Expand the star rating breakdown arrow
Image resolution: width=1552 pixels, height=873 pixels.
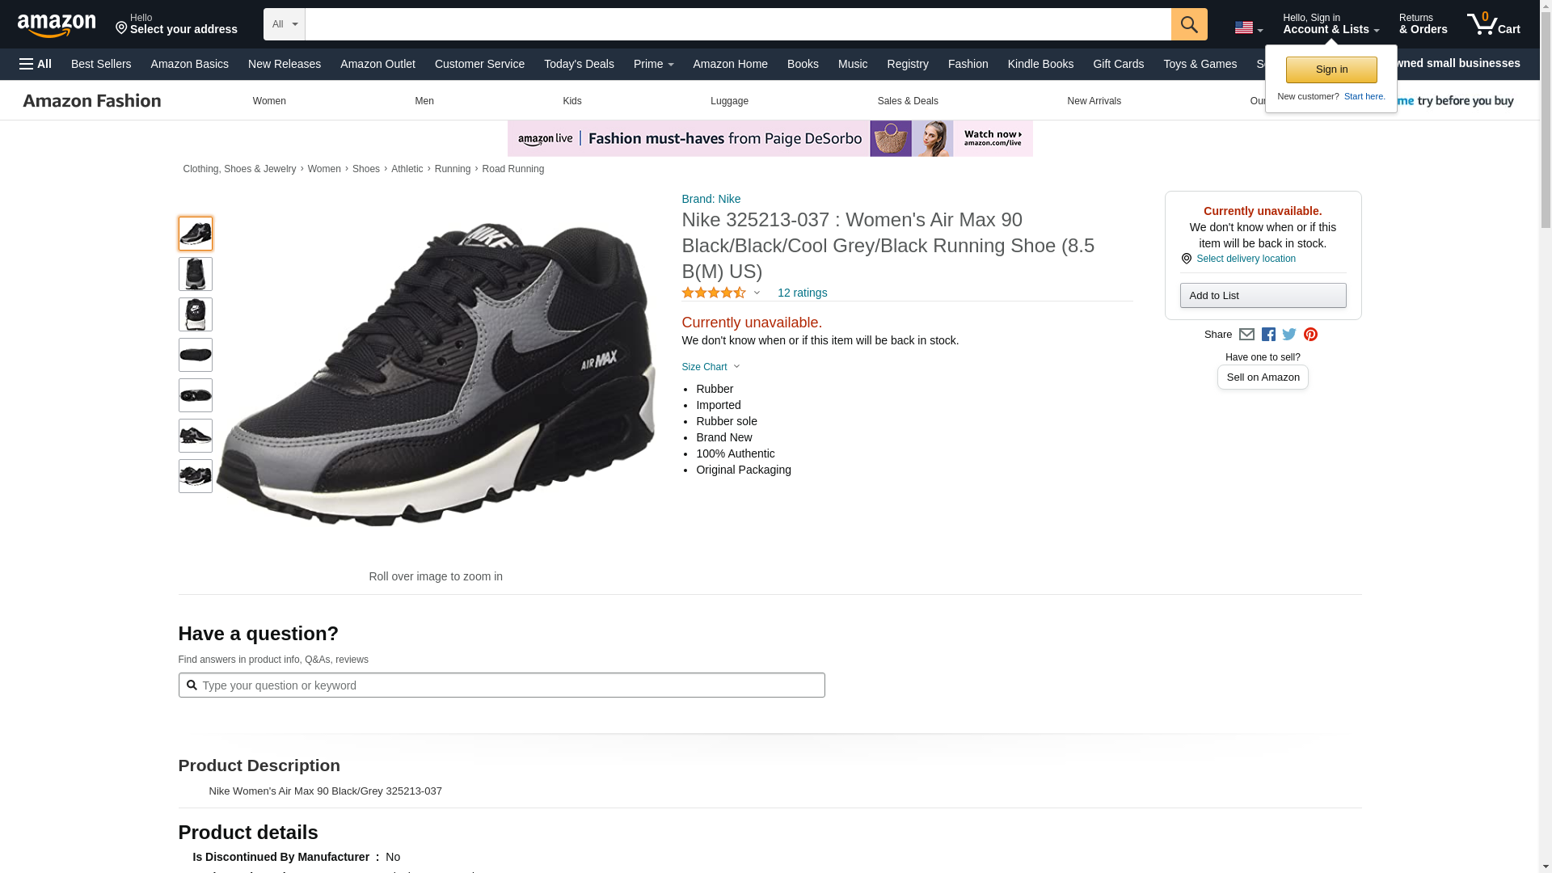pyautogui.click(x=757, y=293)
